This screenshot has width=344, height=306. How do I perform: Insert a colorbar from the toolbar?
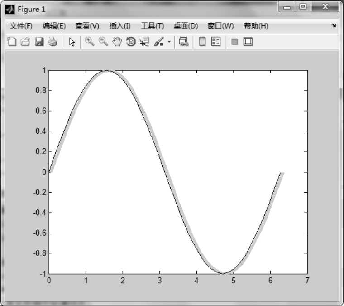coord(202,42)
